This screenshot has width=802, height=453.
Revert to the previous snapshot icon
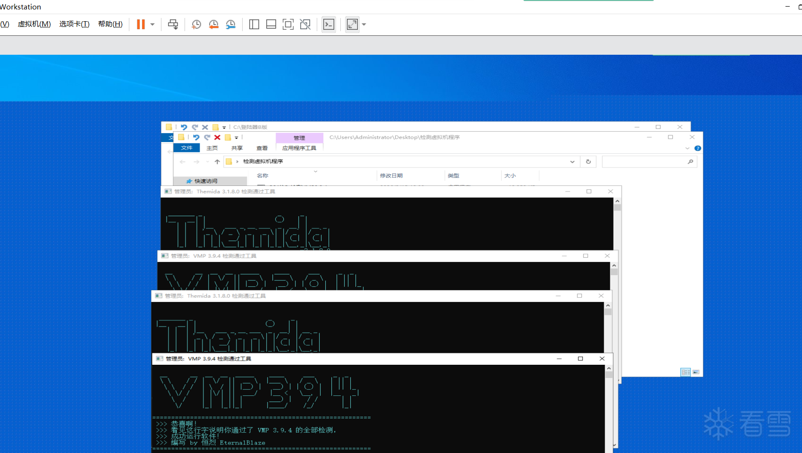pyautogui.click(x=213, y=25)
